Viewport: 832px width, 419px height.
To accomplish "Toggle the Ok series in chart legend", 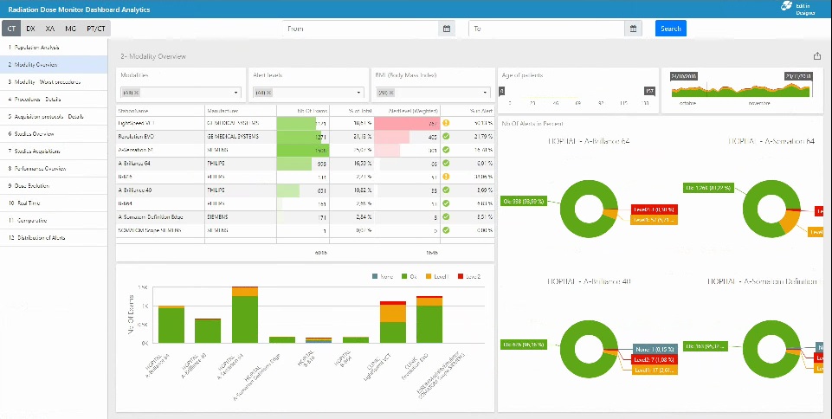I will click(408, 276).
